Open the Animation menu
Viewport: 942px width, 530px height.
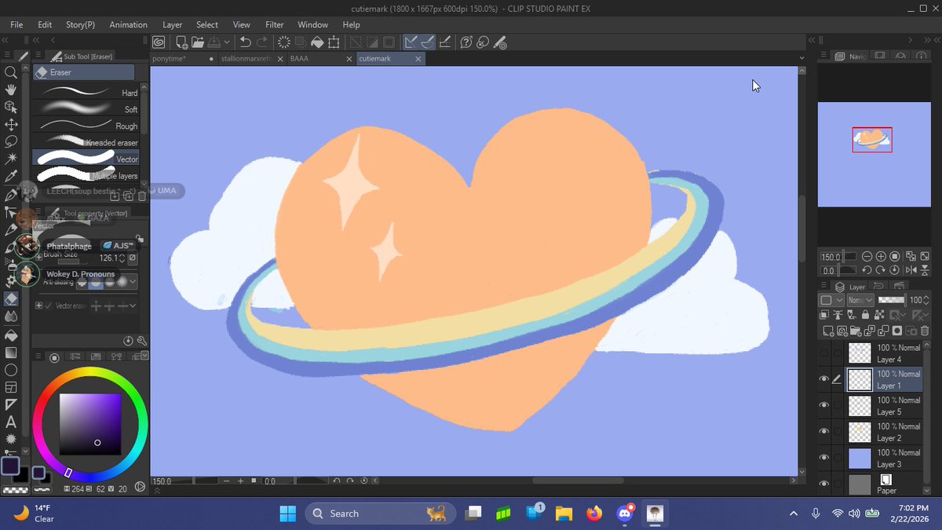coord(128,24)
